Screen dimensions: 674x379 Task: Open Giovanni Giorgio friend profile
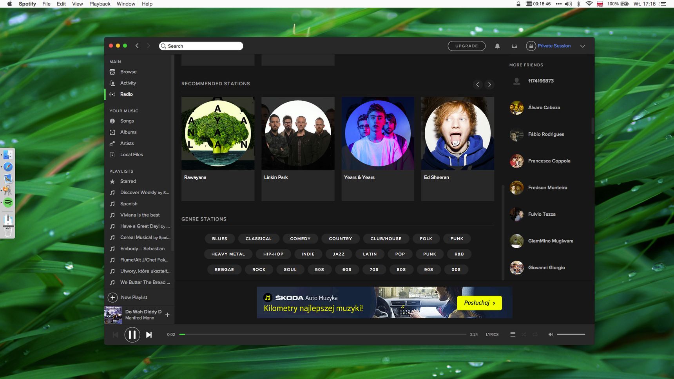[546, 268]
